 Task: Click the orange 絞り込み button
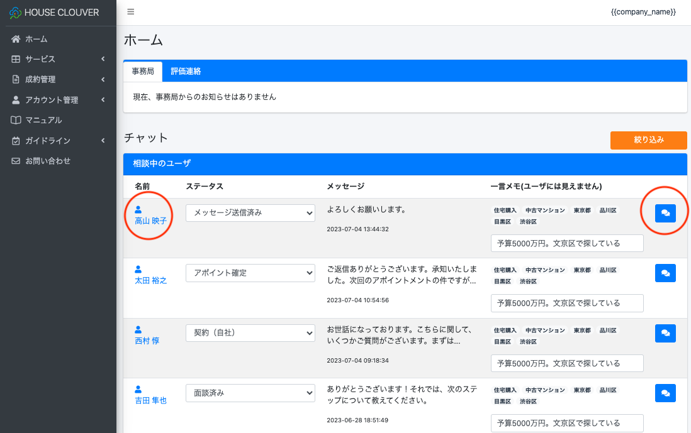click(x=648, y=140)
